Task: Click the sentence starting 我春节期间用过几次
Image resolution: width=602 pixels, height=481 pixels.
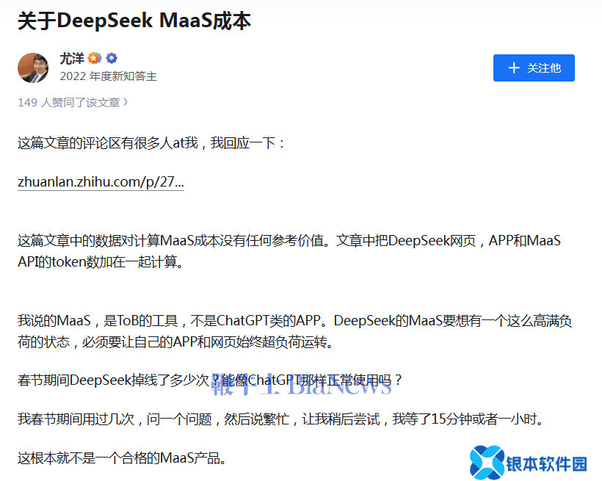Action: 280,420
